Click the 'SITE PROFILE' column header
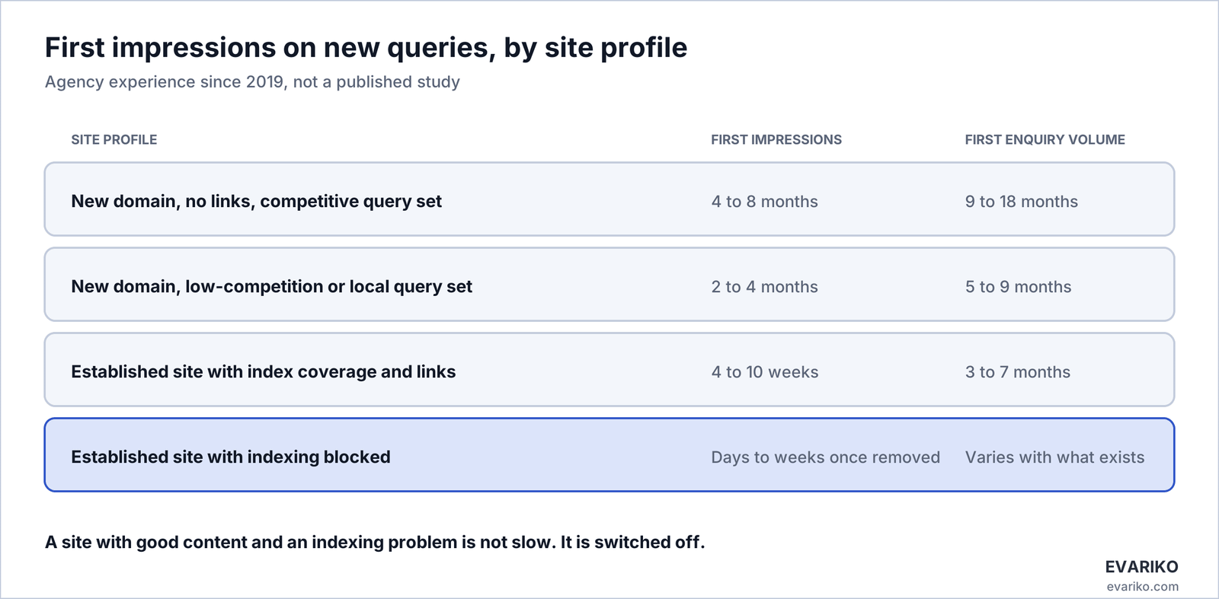Image resolution: width=1219 pixels, height=599 pixels. [x=114, y=140]
